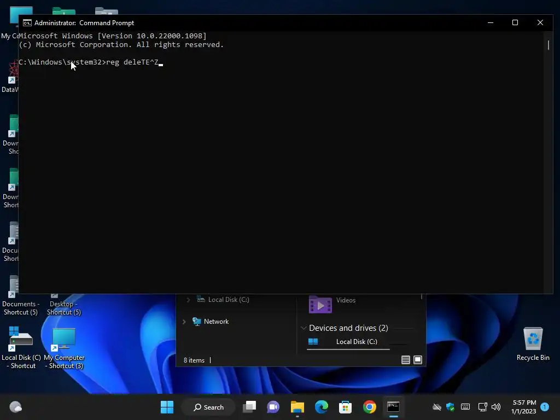Switch Explorer to large icons view
Screen dimensions: 560x420
(417, 360)
